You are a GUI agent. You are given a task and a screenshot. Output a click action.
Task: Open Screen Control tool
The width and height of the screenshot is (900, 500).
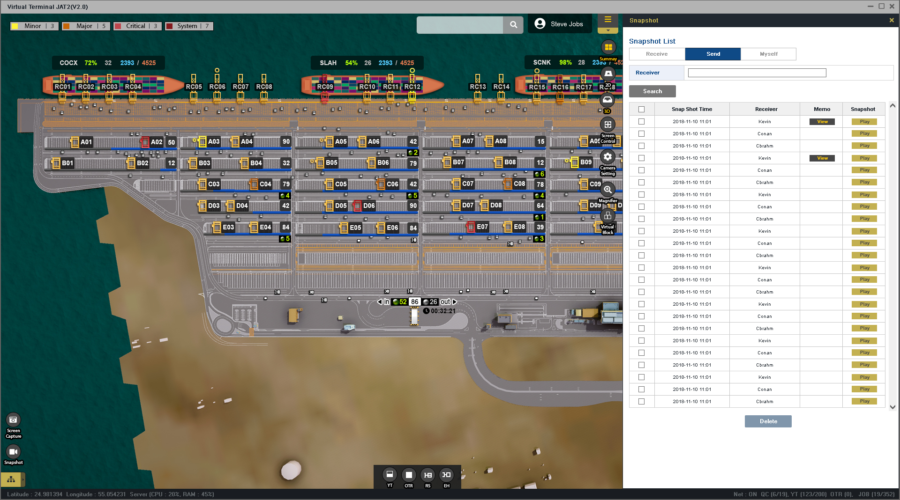[607, 125]
